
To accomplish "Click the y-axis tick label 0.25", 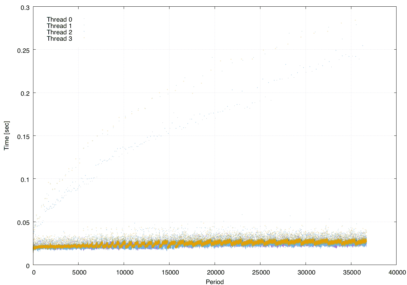I will pos(24,50).
